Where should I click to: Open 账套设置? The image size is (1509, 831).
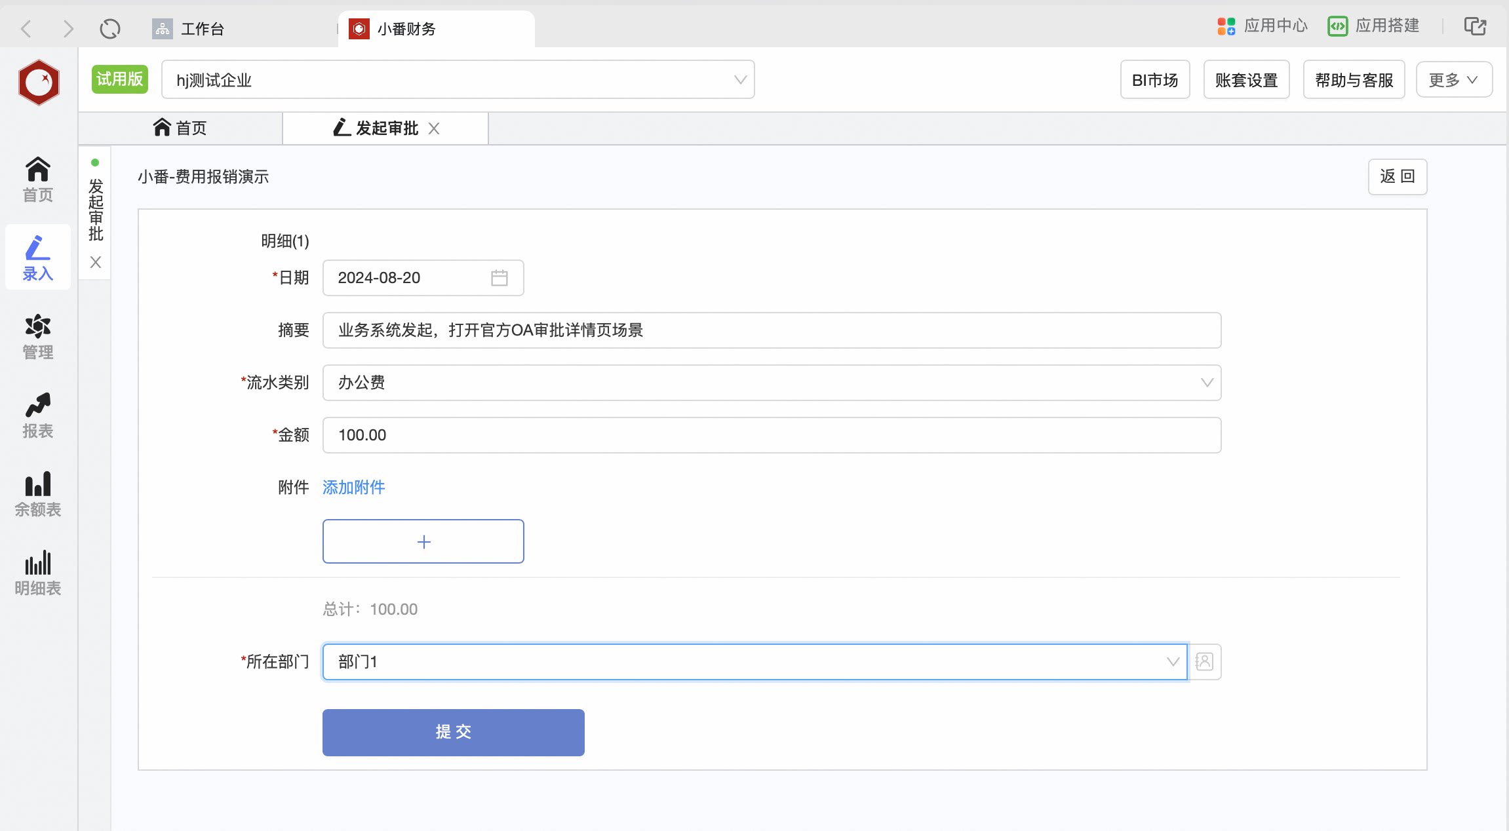1247,80
